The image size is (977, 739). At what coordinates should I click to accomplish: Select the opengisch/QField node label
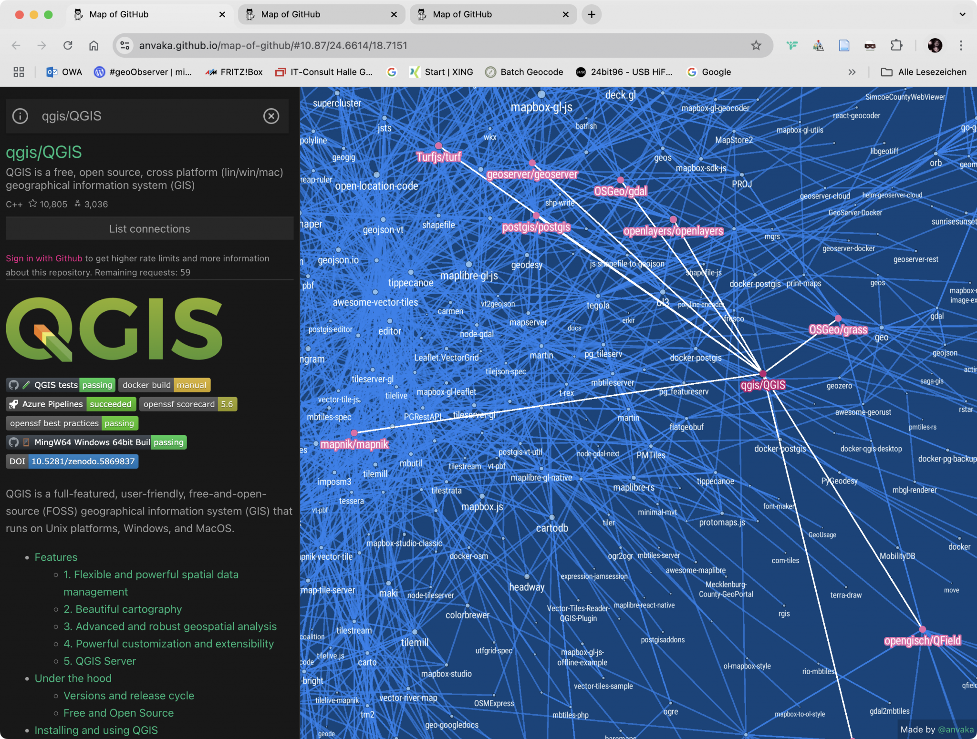pyautogui.click(x=922, y=640)
